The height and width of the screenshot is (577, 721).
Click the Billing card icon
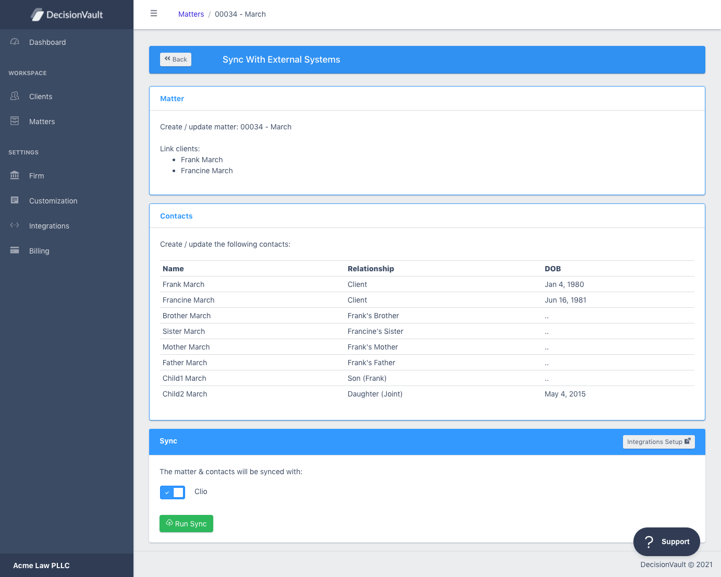(15, 250)
